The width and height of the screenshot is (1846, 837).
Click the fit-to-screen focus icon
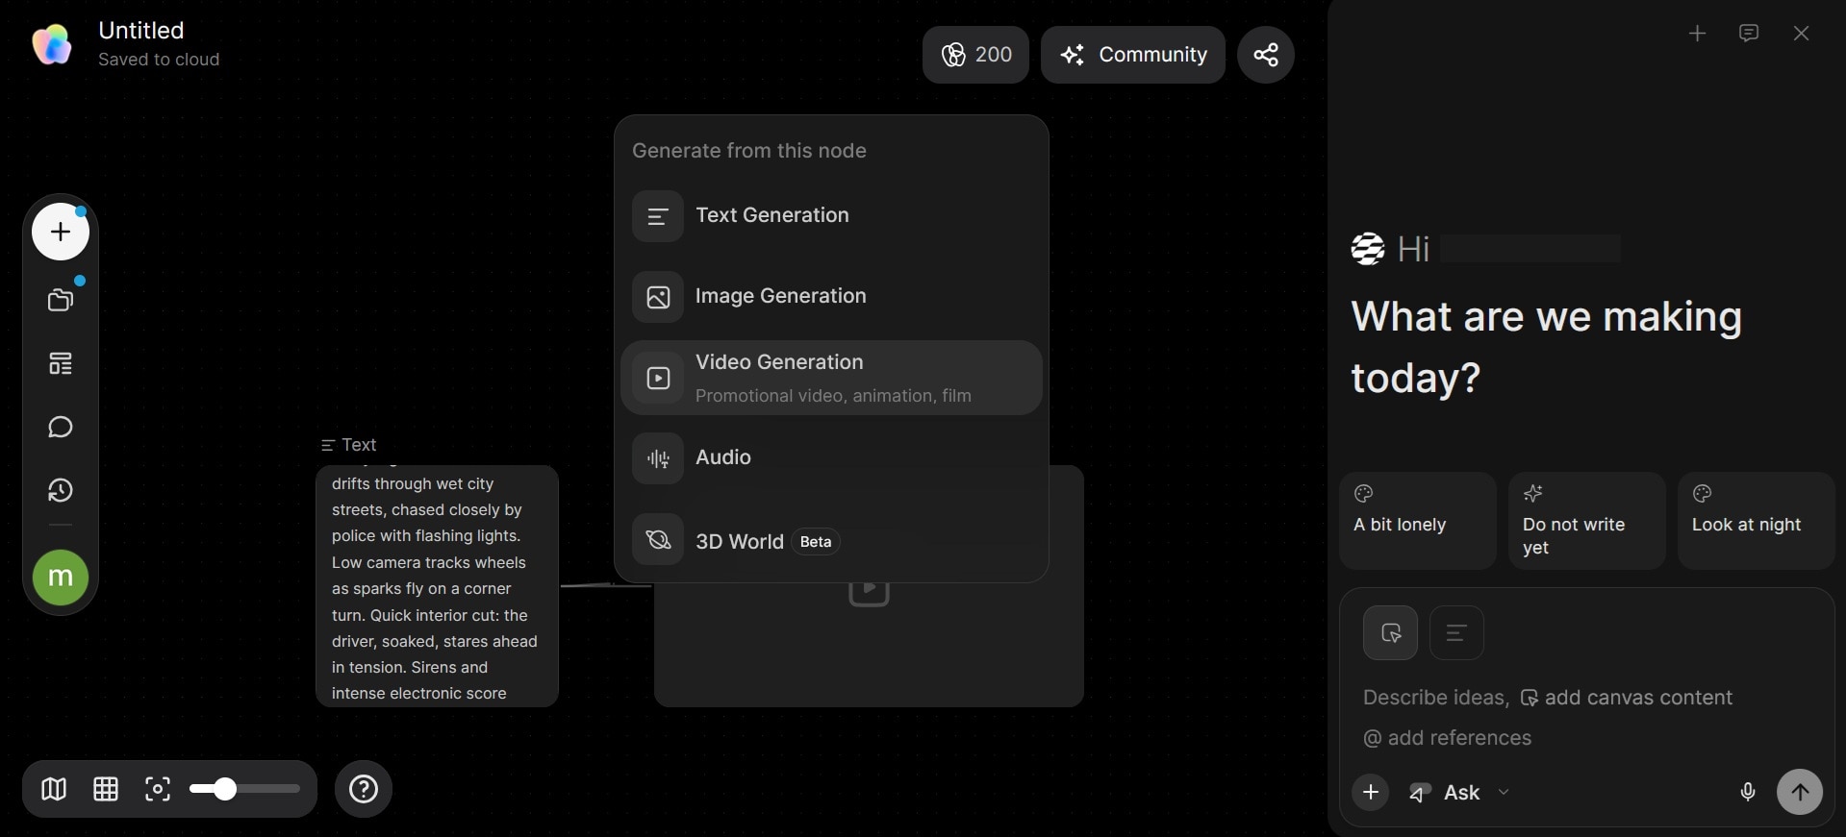158,789
